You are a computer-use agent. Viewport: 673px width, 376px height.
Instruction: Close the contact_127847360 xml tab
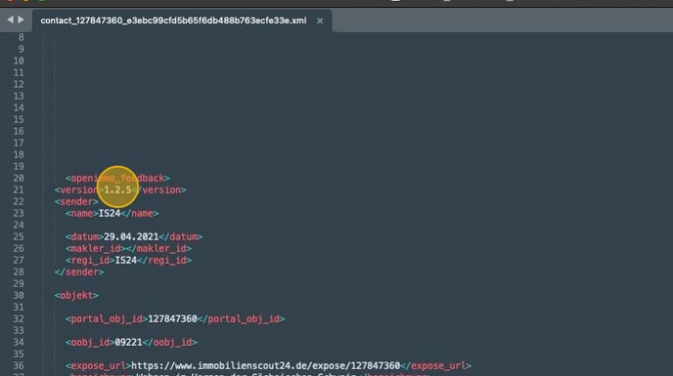click(320, 21)
